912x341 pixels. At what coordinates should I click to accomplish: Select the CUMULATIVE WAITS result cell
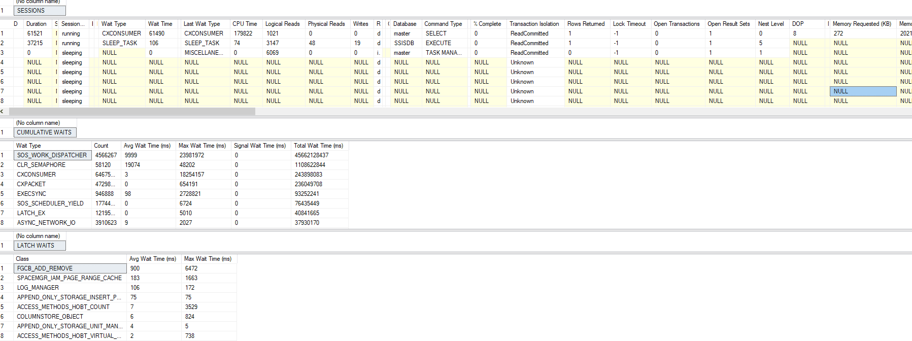tap(45, 132)
